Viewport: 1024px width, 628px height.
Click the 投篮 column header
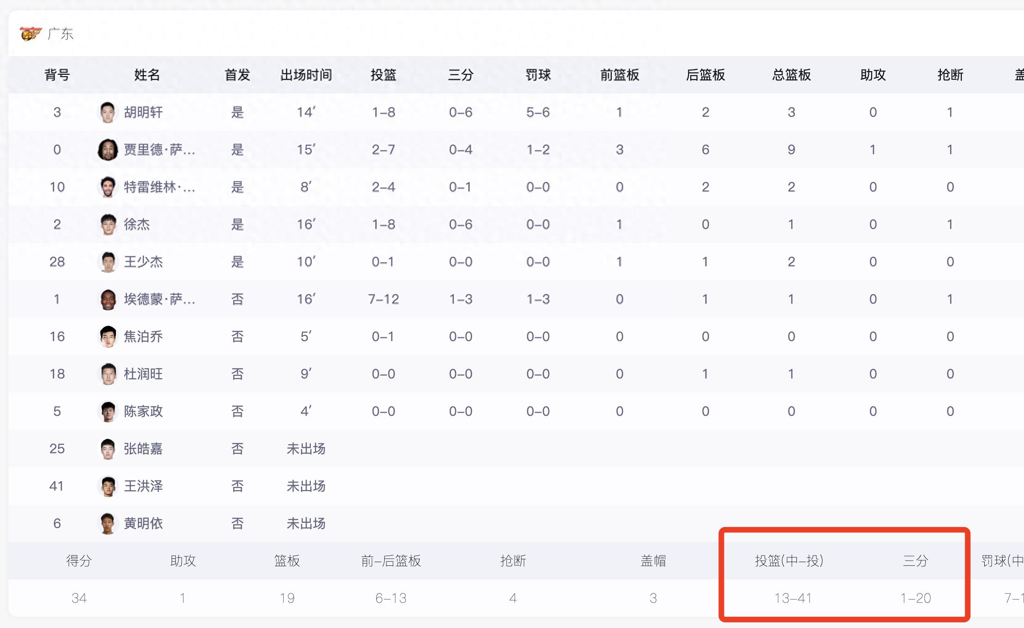383,75
